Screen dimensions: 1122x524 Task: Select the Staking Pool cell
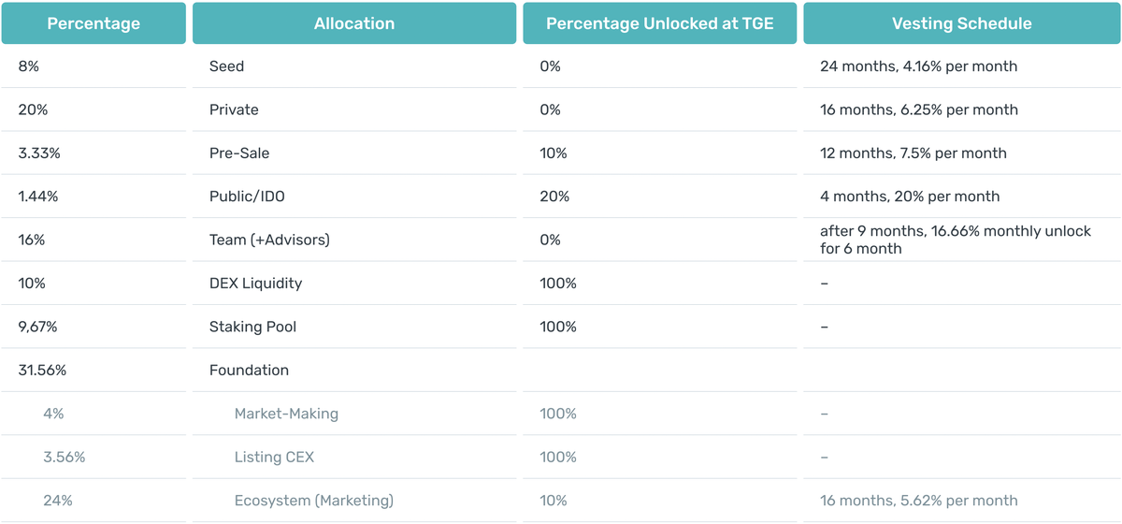coord(252,327)
